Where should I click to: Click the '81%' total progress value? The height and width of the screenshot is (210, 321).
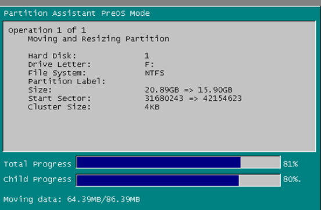[291, 164]
